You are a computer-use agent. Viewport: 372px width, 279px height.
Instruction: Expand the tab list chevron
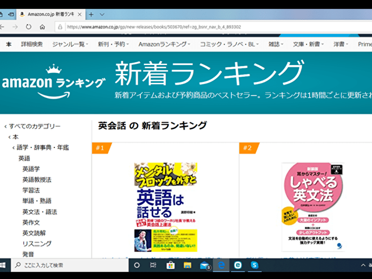(x=102, y=14)
